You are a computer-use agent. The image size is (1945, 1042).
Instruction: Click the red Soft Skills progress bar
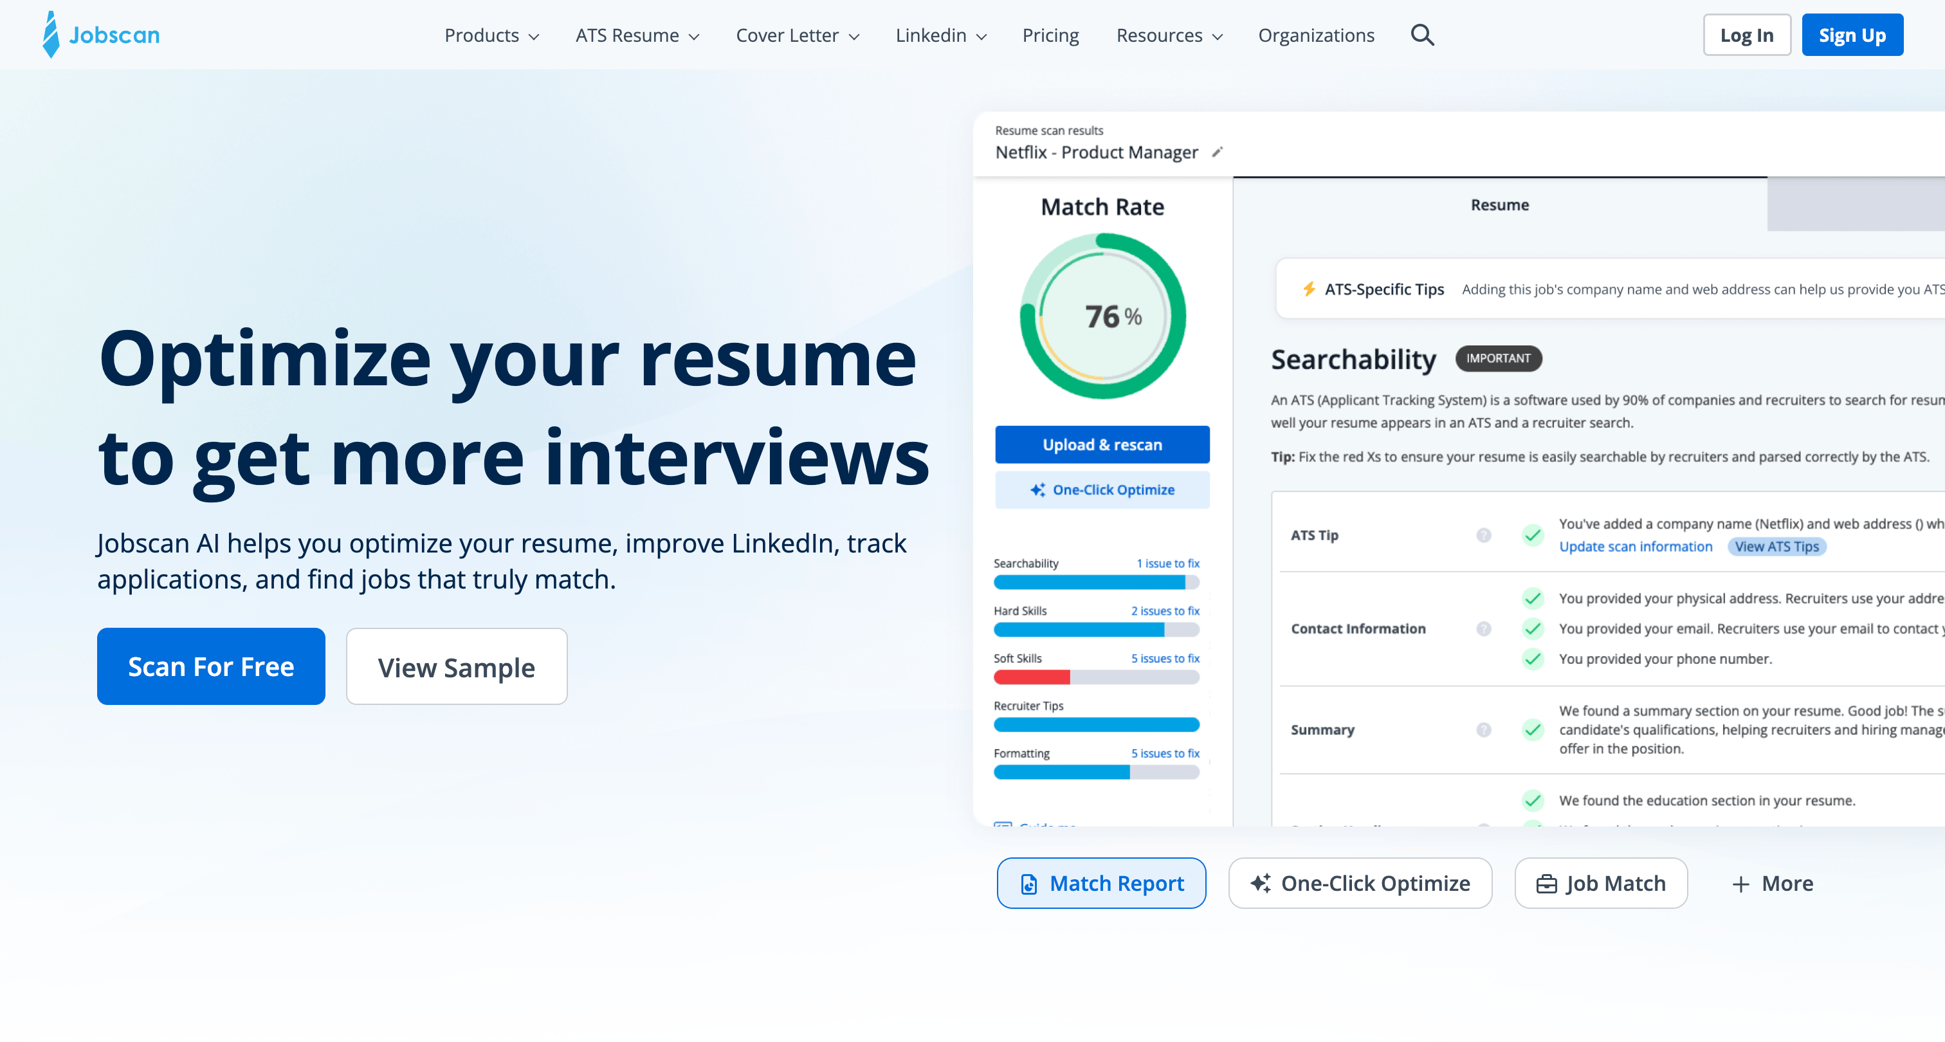(1032, 677)
